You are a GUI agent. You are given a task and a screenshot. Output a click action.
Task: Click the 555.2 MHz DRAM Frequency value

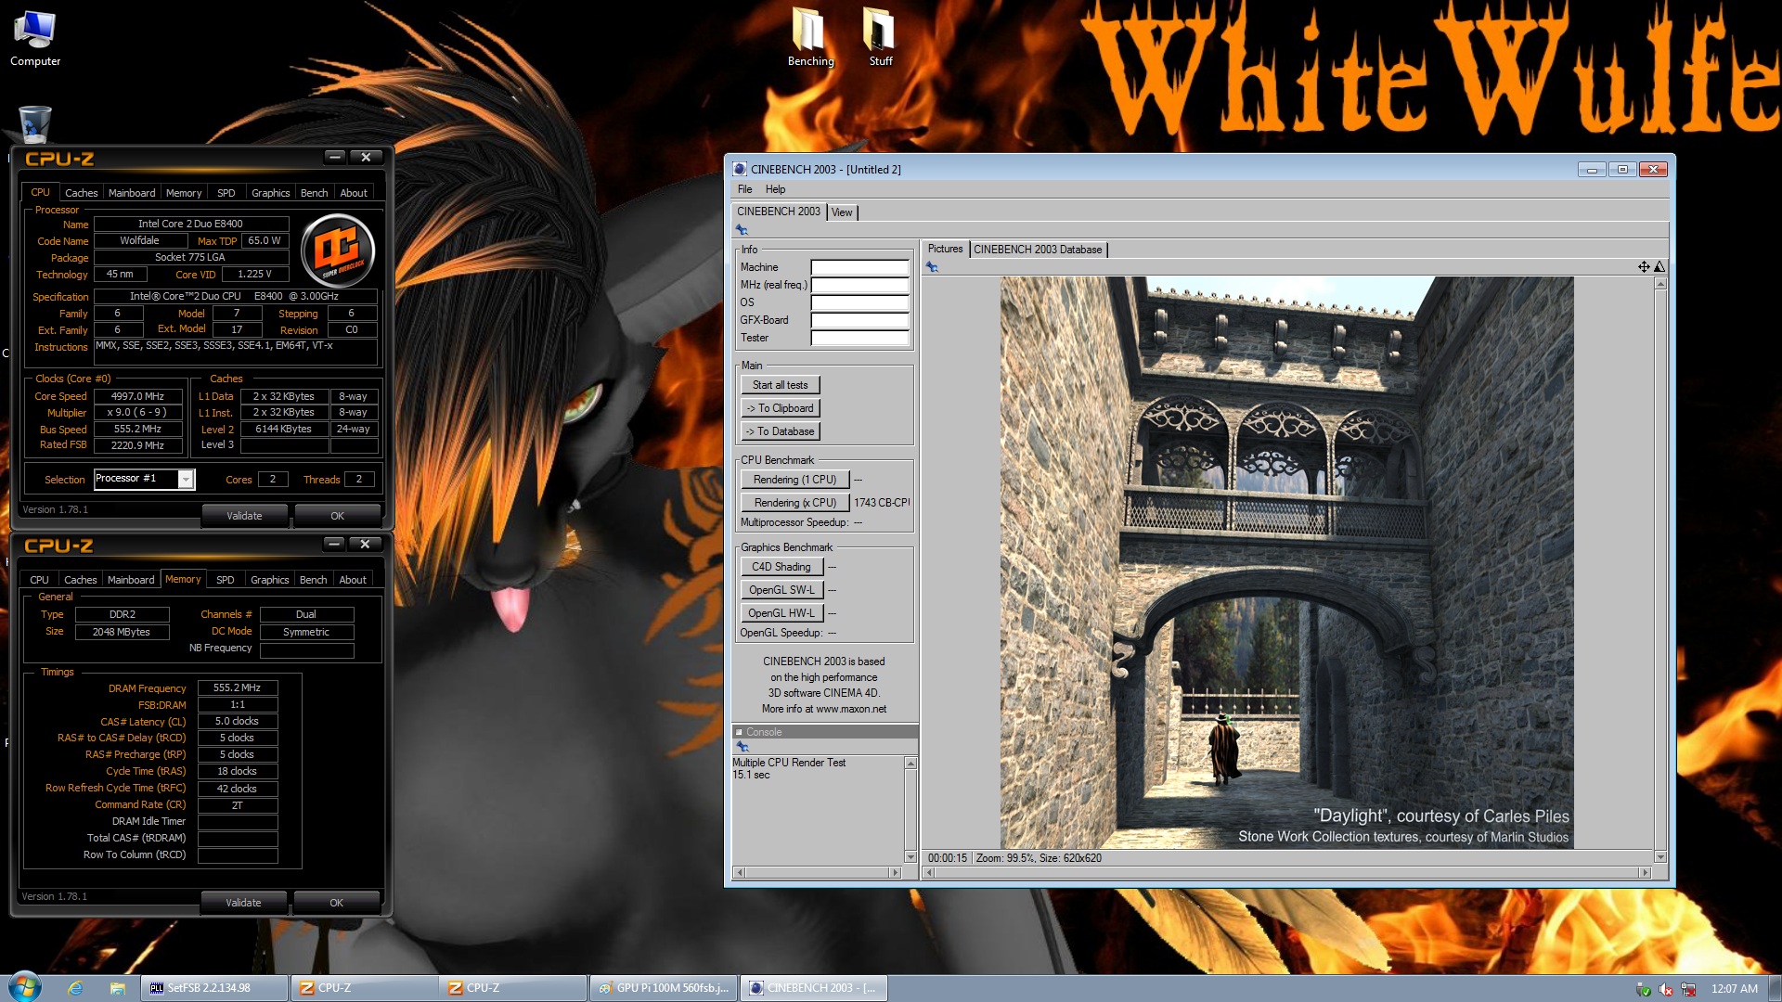click(x=238, y=688)
